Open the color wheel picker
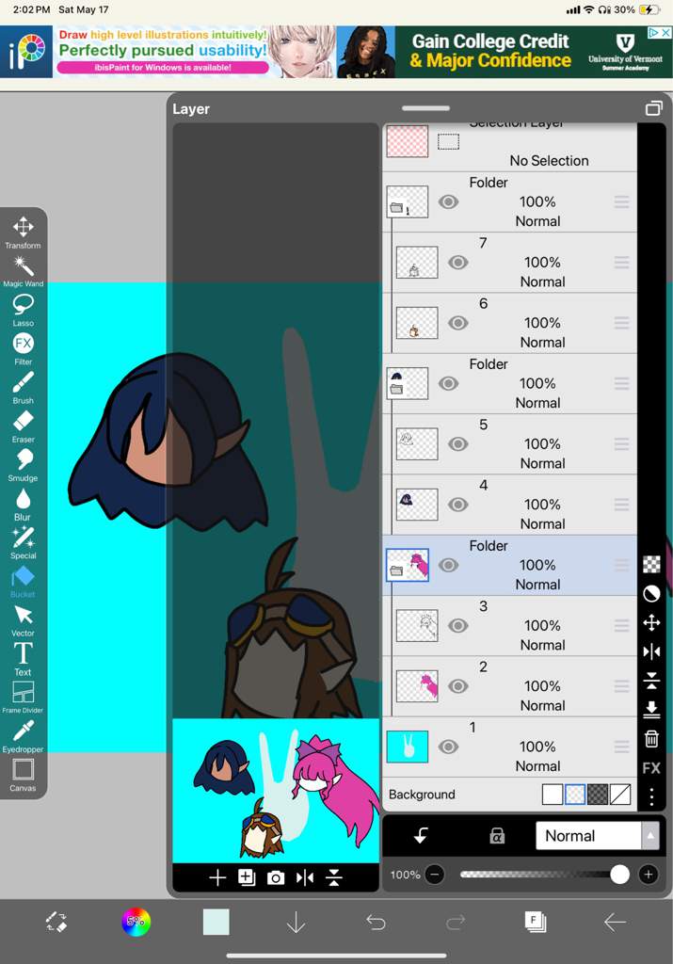 [x=136, y=922]
